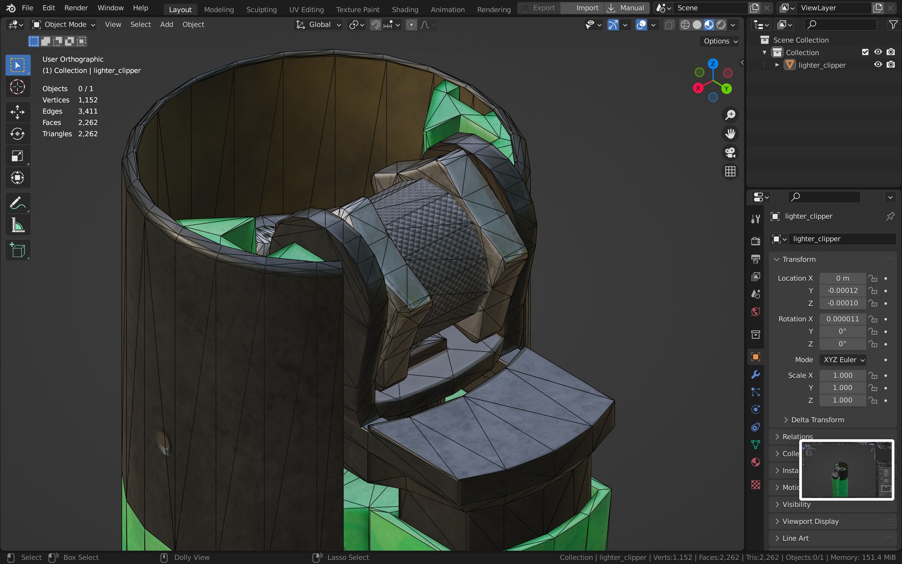
Task: Switch to wireframe shading mode
Action: [x=685, y=25]
